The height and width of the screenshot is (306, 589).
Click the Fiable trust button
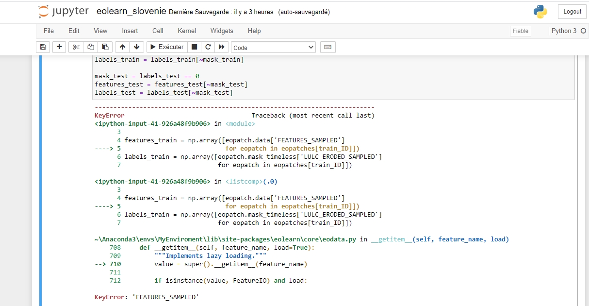(x=520, y=31)
